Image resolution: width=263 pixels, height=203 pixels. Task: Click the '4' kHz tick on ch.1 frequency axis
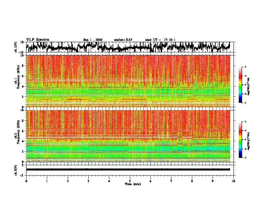click(23, 87)
